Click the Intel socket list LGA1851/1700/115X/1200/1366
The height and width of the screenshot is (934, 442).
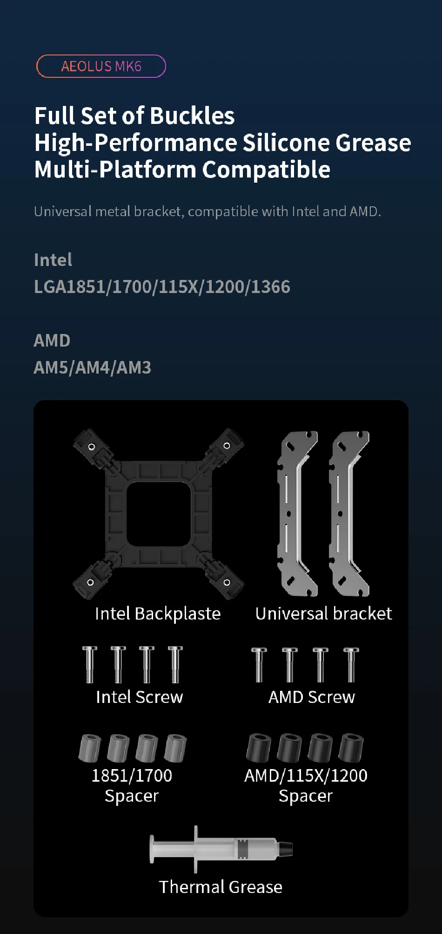click(162, 287)
